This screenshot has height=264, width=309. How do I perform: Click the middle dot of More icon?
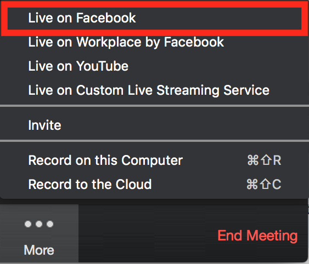pyautogui.click(x=39, y=224)
